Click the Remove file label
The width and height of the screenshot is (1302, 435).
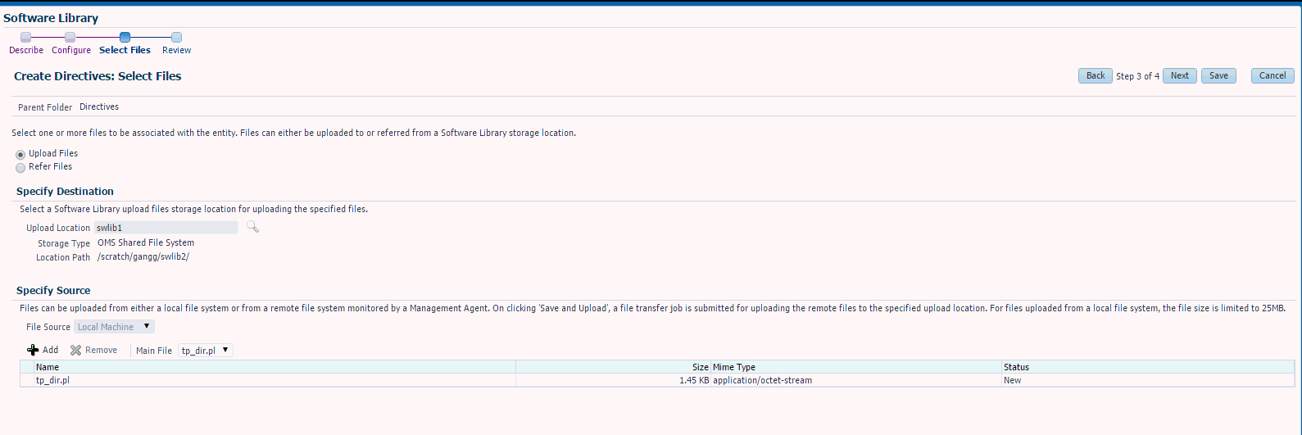click(101, 350)
